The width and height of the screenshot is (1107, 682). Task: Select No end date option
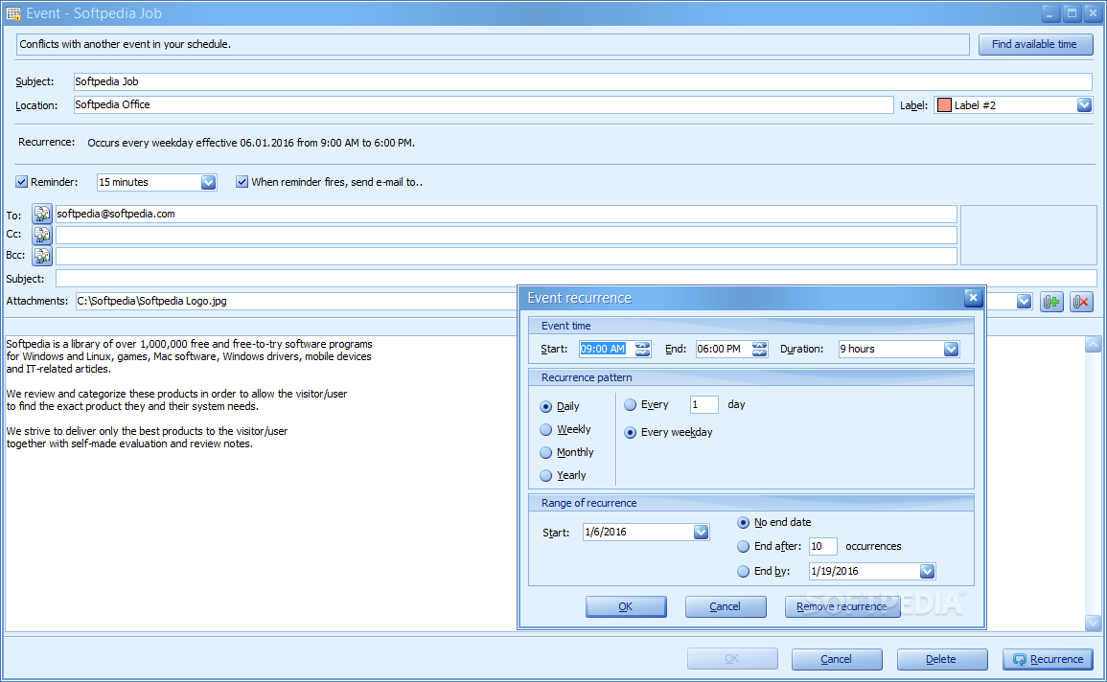(743, 523)
